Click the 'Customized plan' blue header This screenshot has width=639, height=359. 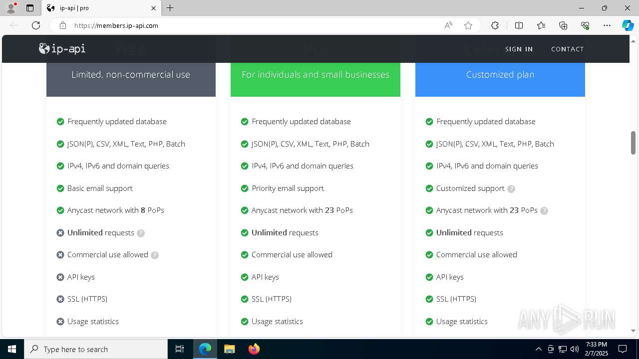click(x=500, y=74)
